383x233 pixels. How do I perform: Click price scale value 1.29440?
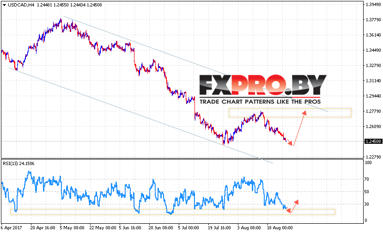tap(373, 96)
